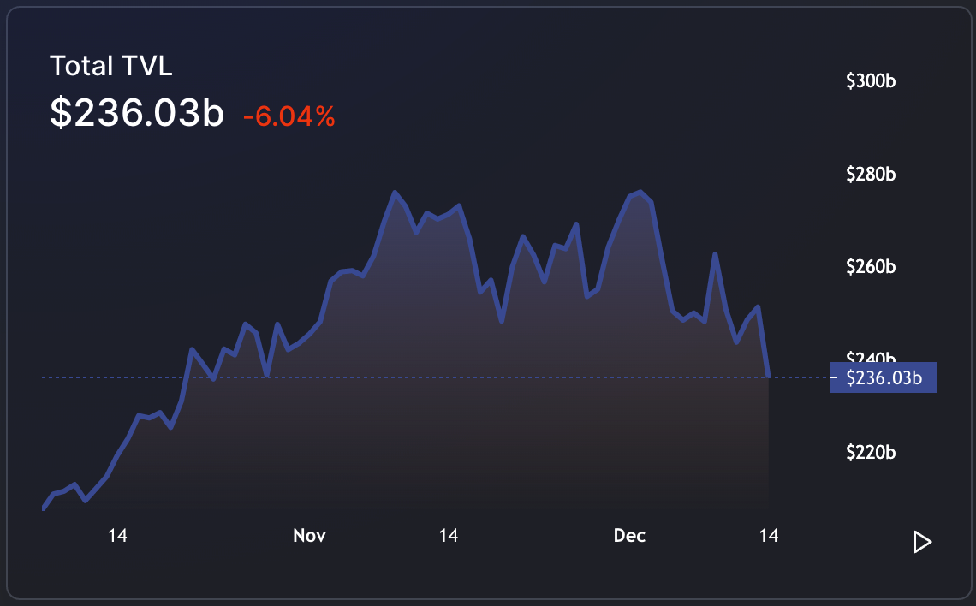Image resolution: width=976 pixels, height=606 pixels.
Task: Click the -6.04% change percentage
Action: coord(289,116)
